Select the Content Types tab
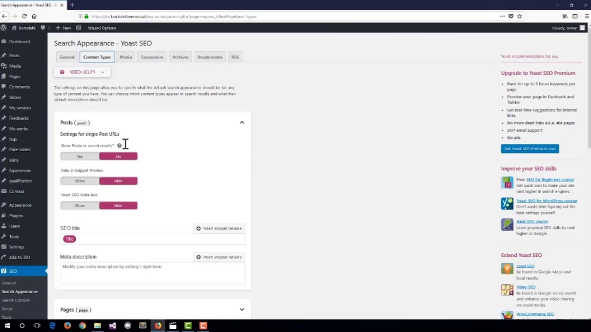This screenshot has height=332, width=591. (x=97, y=57)
